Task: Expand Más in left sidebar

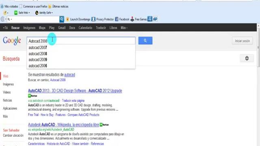Action: pos(5,116)
